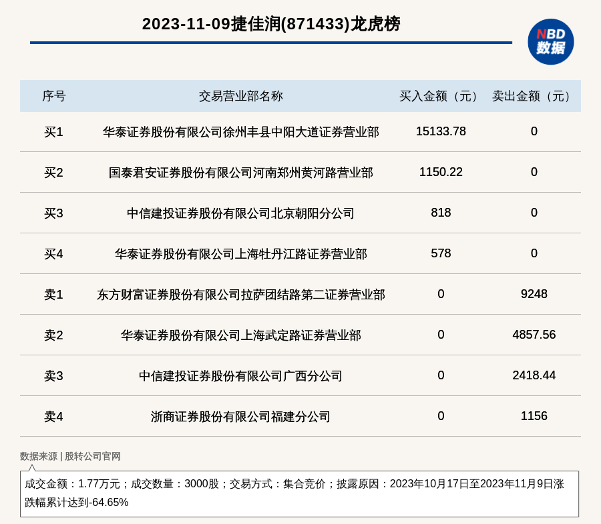Select 国泰君安河南郑州黄河路营业部 name
601x524 pixels.
[x=240, y=173]
